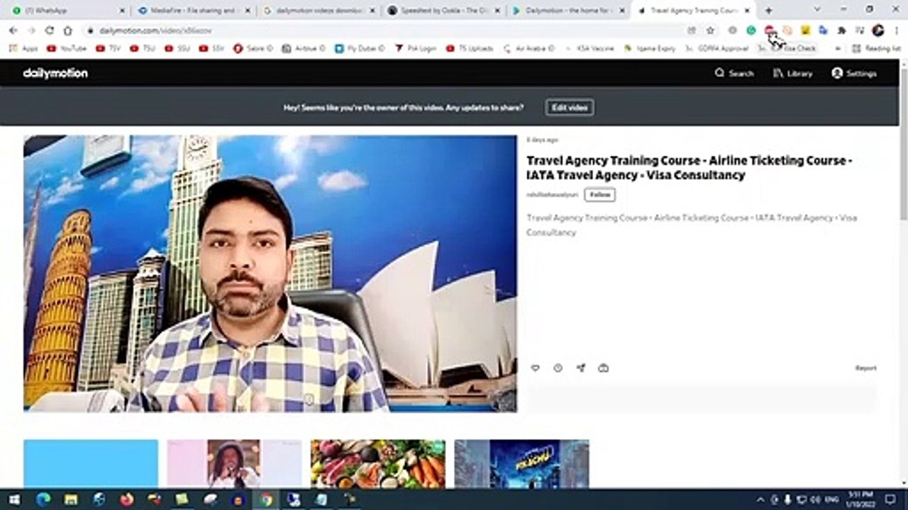908x510 pixels.
Task: Follow the video uploader
Action: [599, 195]
